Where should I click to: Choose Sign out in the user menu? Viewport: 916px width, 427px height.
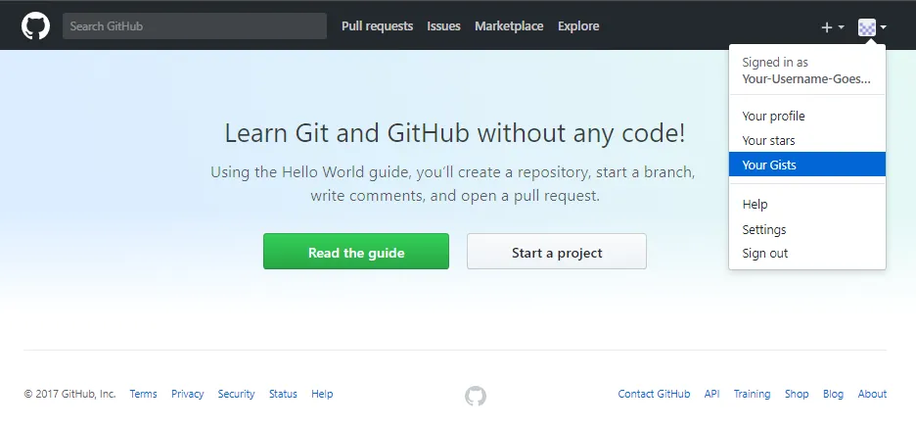pos(807,254)
